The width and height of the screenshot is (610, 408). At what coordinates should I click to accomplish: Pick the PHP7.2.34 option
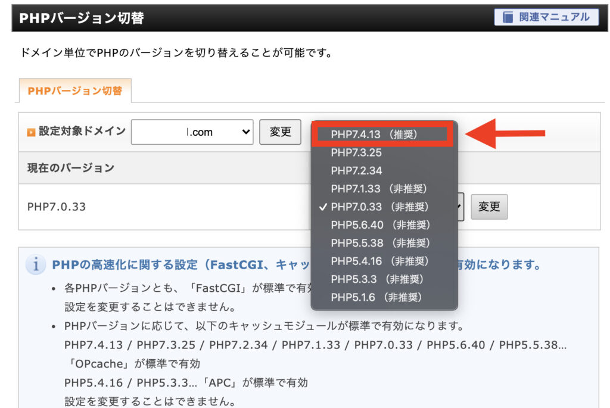(356, 171)
